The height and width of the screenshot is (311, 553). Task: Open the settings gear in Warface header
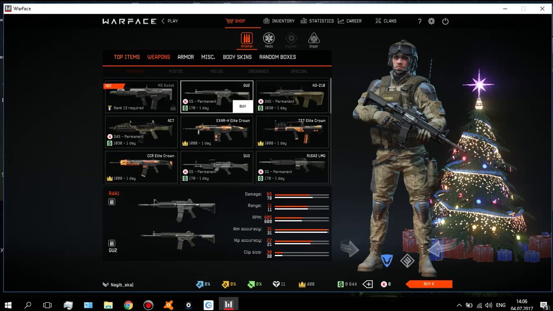pos(431,21)
